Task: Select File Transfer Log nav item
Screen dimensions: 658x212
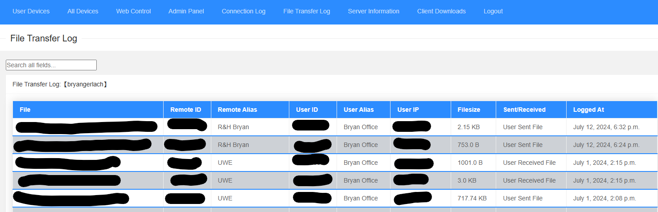Action: tap(307, 11)
